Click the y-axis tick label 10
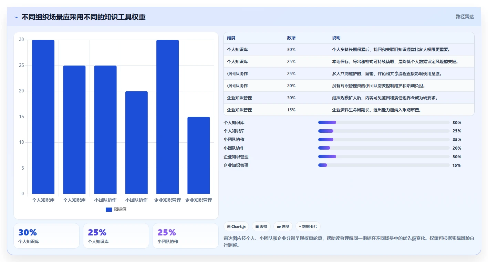 [x=22, y=142]
